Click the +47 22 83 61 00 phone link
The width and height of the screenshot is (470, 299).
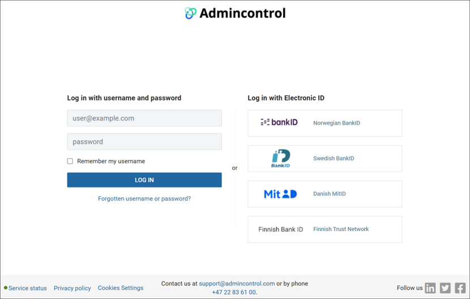234,292
